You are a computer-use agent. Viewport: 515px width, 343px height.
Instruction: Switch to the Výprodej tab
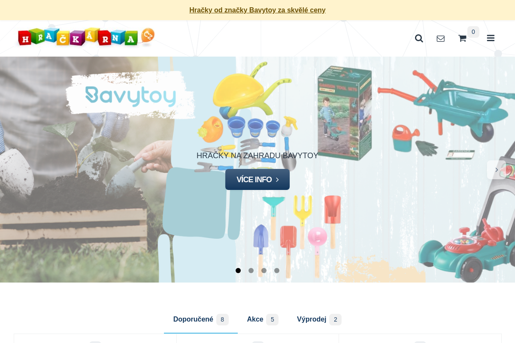pos(319,319)
